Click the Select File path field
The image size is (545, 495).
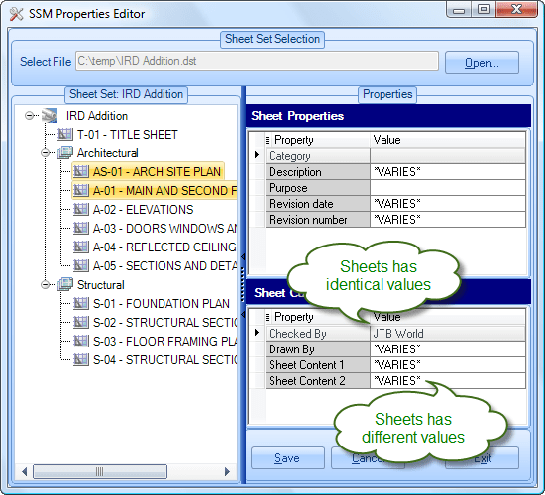click(x=257, y=61)
